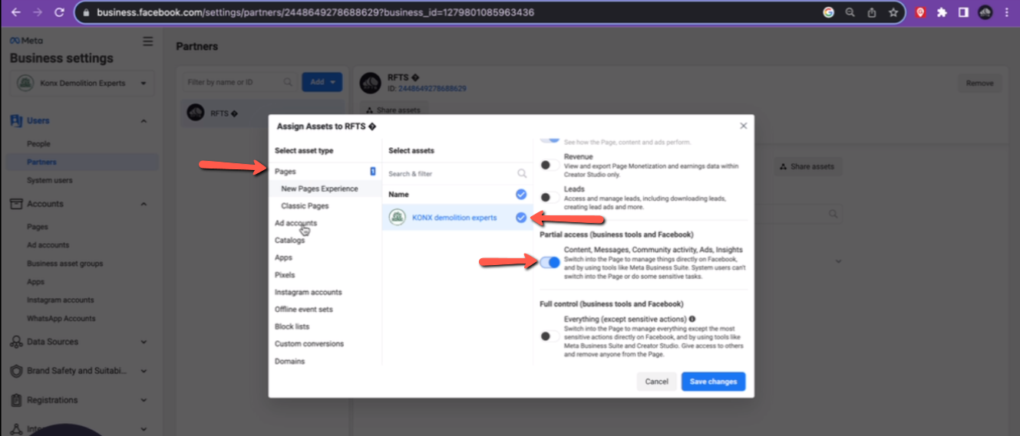The image size is (1020, 436).
Task: Bookmark this page with star icon
Action: 893,12
